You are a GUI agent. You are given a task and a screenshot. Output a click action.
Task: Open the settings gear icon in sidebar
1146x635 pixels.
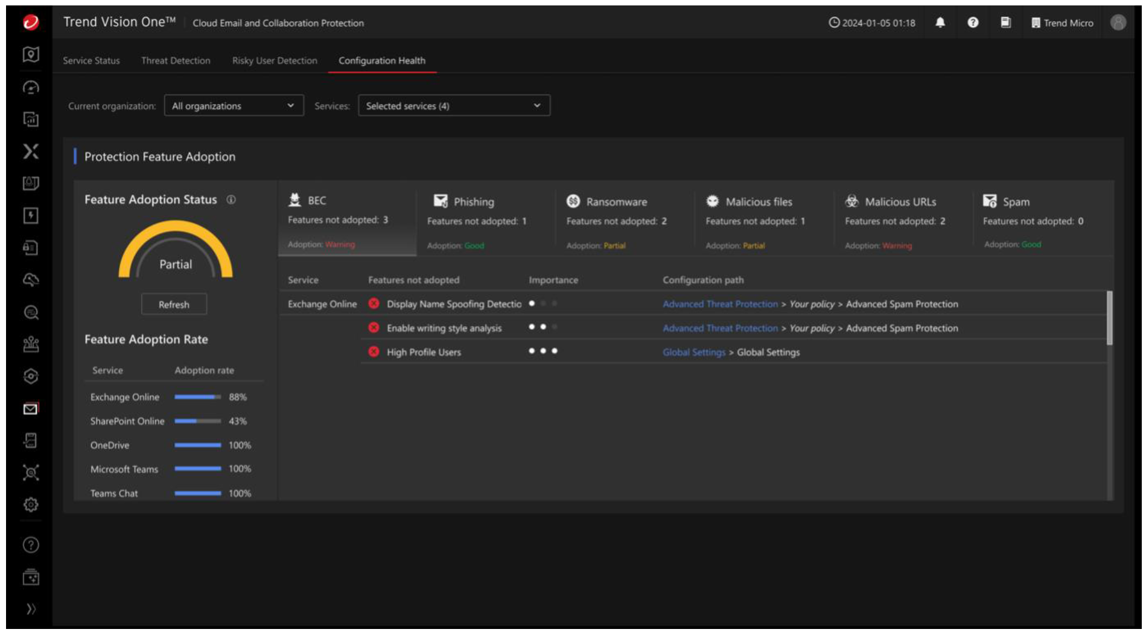pos(30,504)
